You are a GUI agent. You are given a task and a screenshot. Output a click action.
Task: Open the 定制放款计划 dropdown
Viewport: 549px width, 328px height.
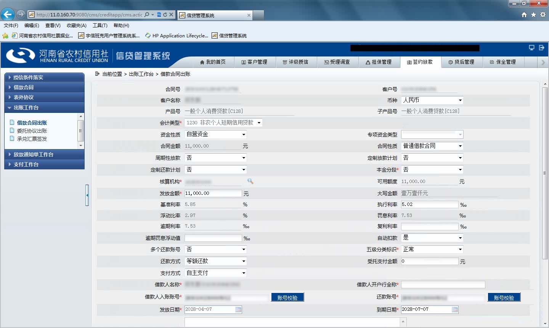click(x=432, y=158)
